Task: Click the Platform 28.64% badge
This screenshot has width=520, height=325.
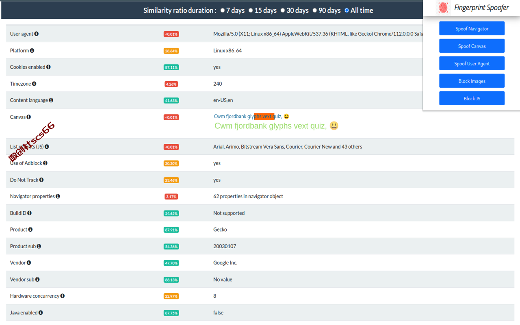Action: [x=171, y=51]
